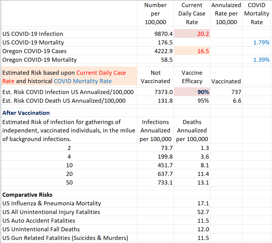The image size is (272, 243).
Task: Select the vaccinated infection risk cell 737
Action: click(x=226, y=92)
